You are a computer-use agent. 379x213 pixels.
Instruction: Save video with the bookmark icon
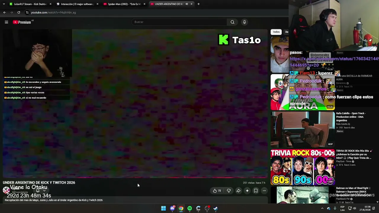pyautogui.click(x=256, y=191)
